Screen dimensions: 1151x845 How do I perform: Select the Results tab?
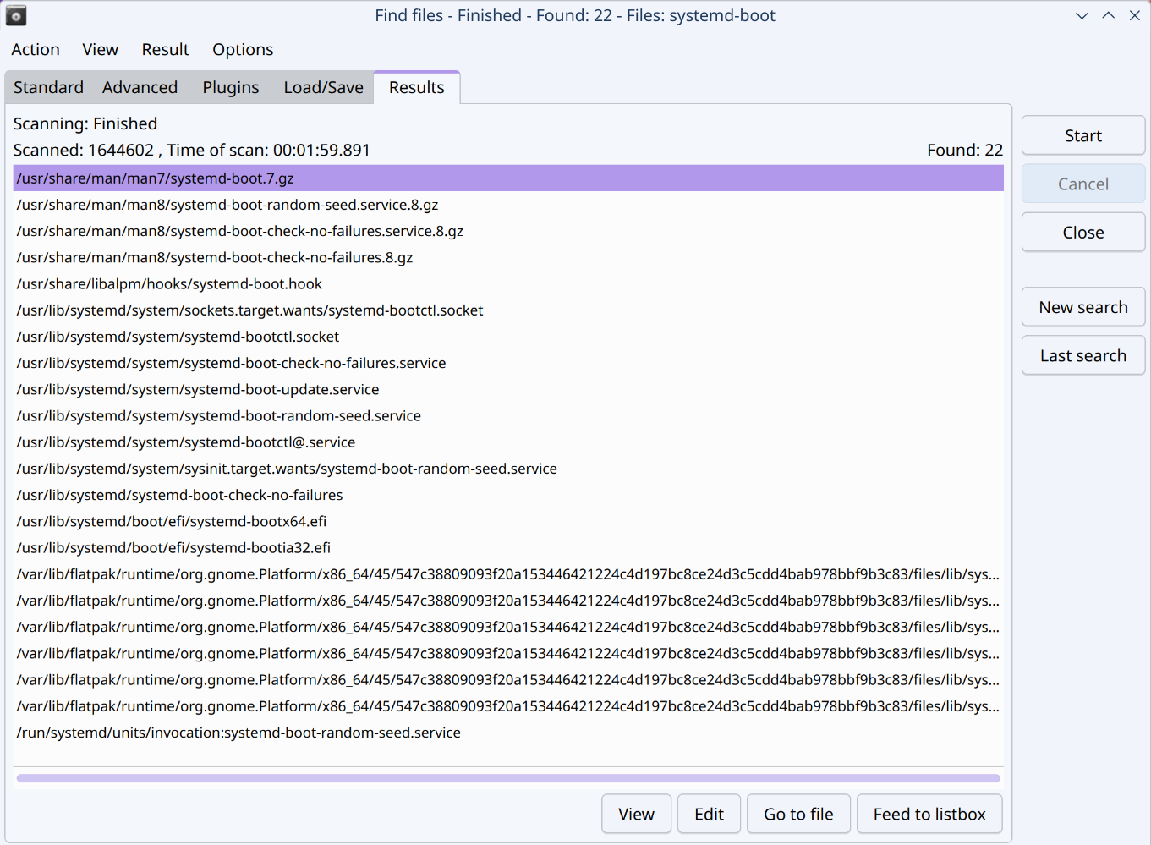(x=417, y=87)
